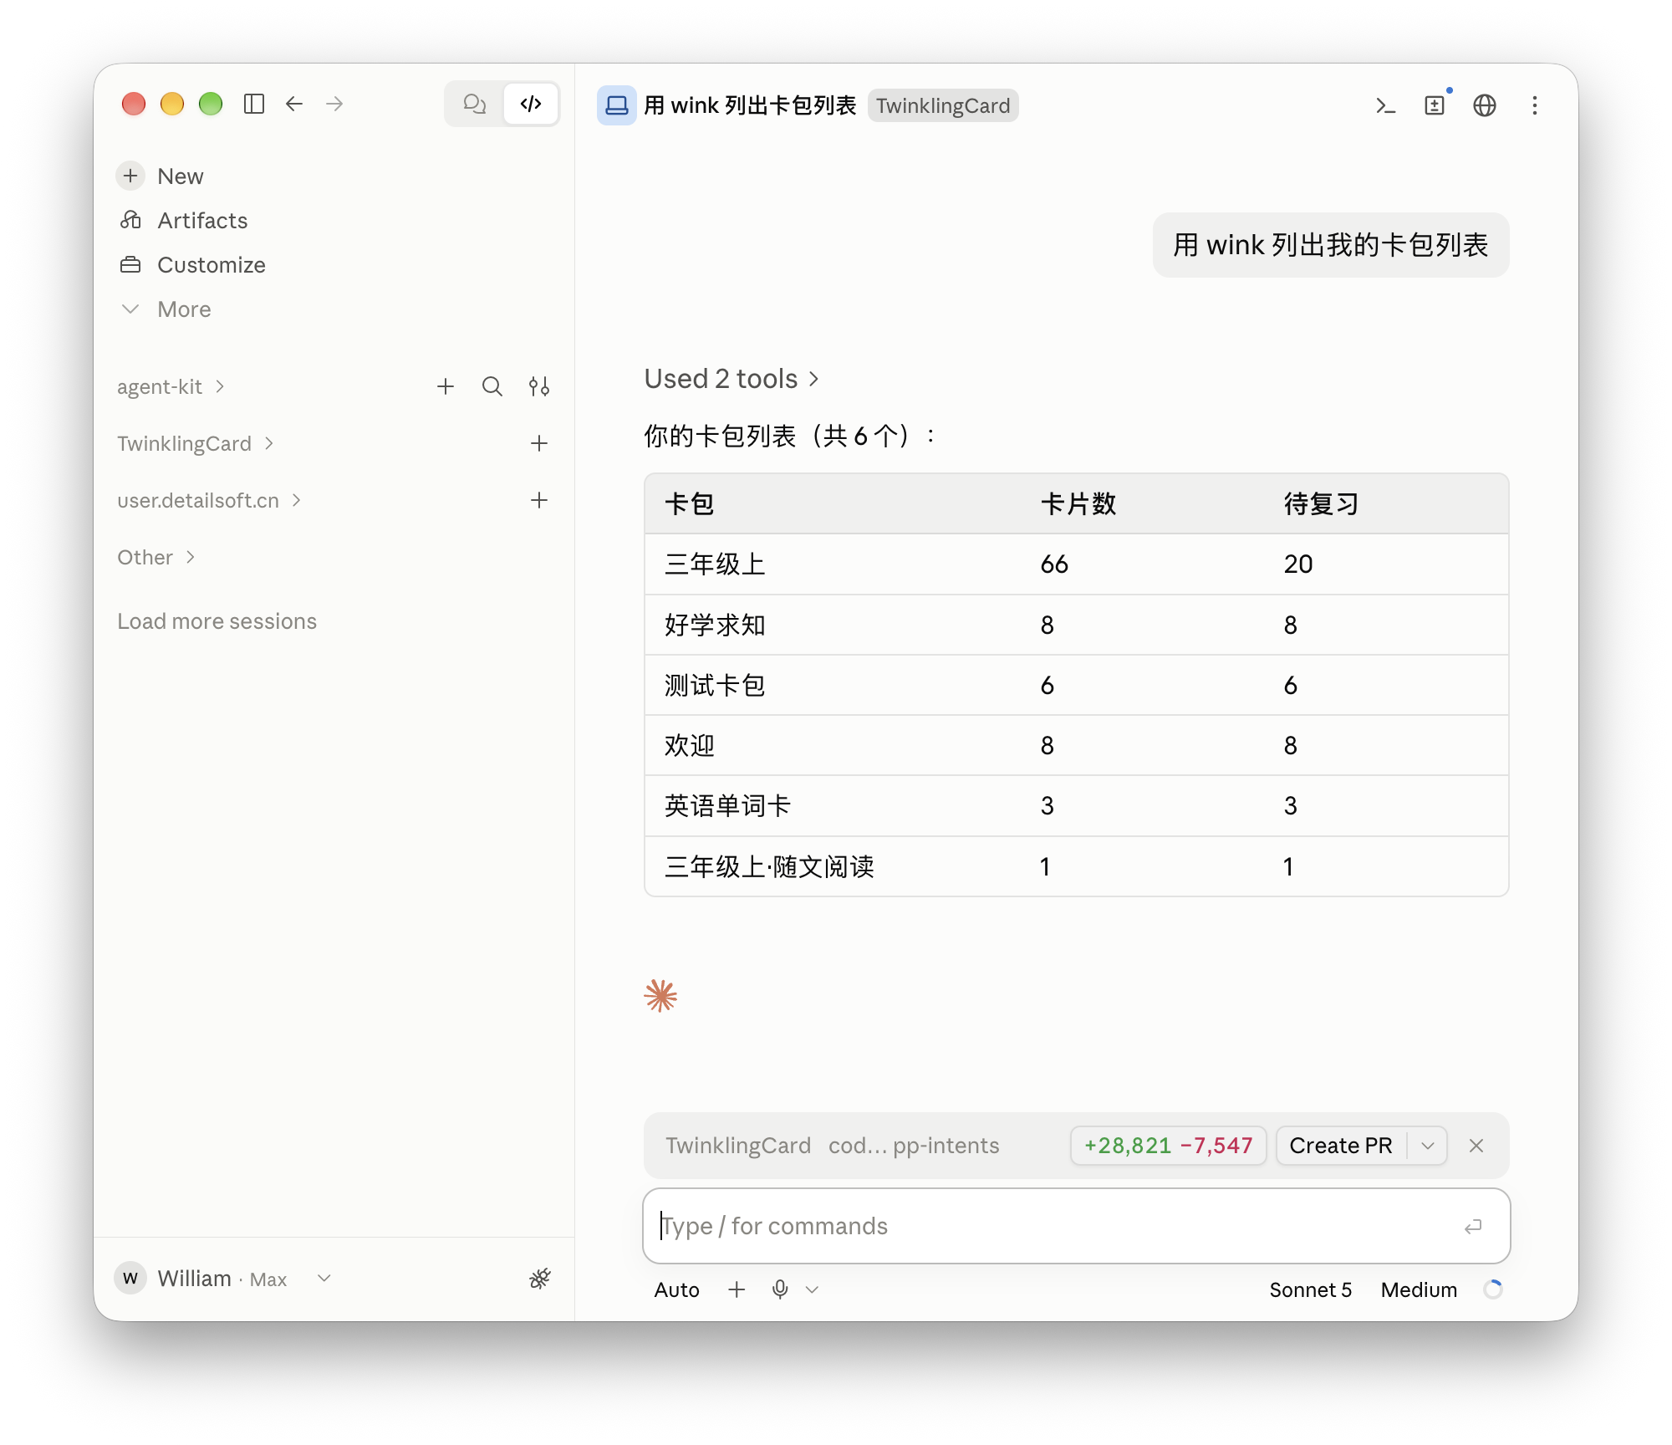1672x1445 pixels.
Task: Switch to the chat mode tab
Action: pyautogui.click(x=475, y=104)
